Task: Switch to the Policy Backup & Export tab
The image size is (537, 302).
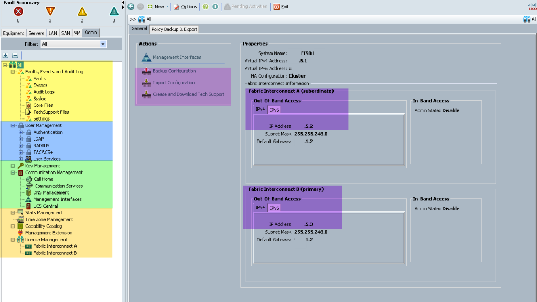Action: (174, 29)
